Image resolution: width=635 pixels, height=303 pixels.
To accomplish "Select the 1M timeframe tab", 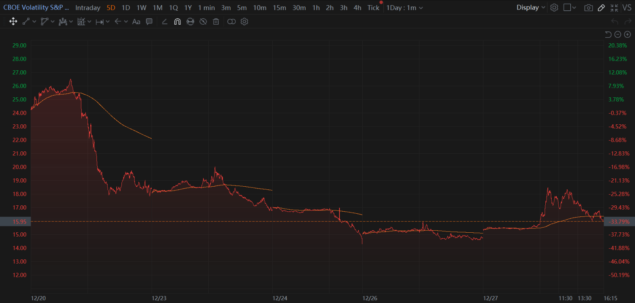I will 158,8.
